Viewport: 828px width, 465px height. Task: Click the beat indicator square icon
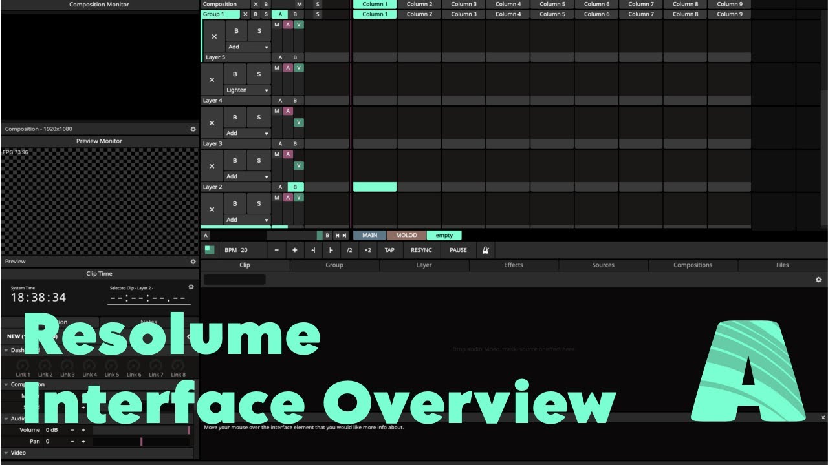[210, 250]
